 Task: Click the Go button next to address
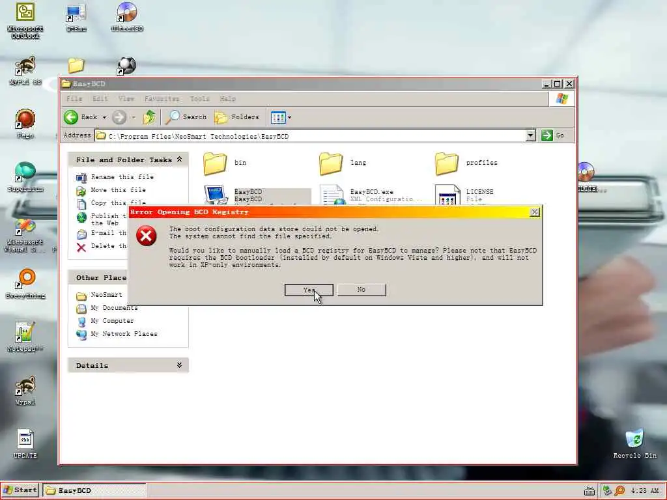coord(552,135)
